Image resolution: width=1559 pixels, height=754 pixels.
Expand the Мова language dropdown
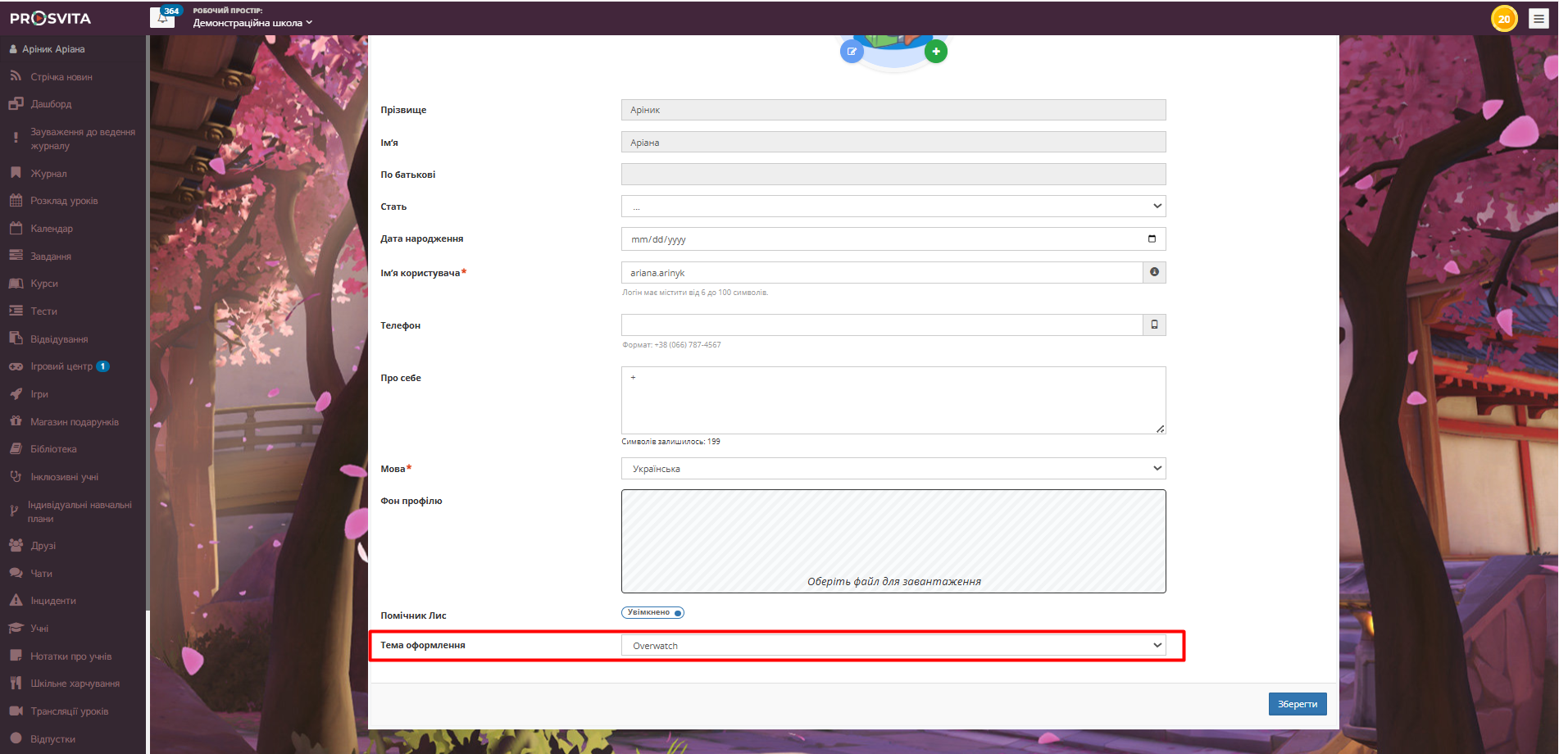pos(893,469)
